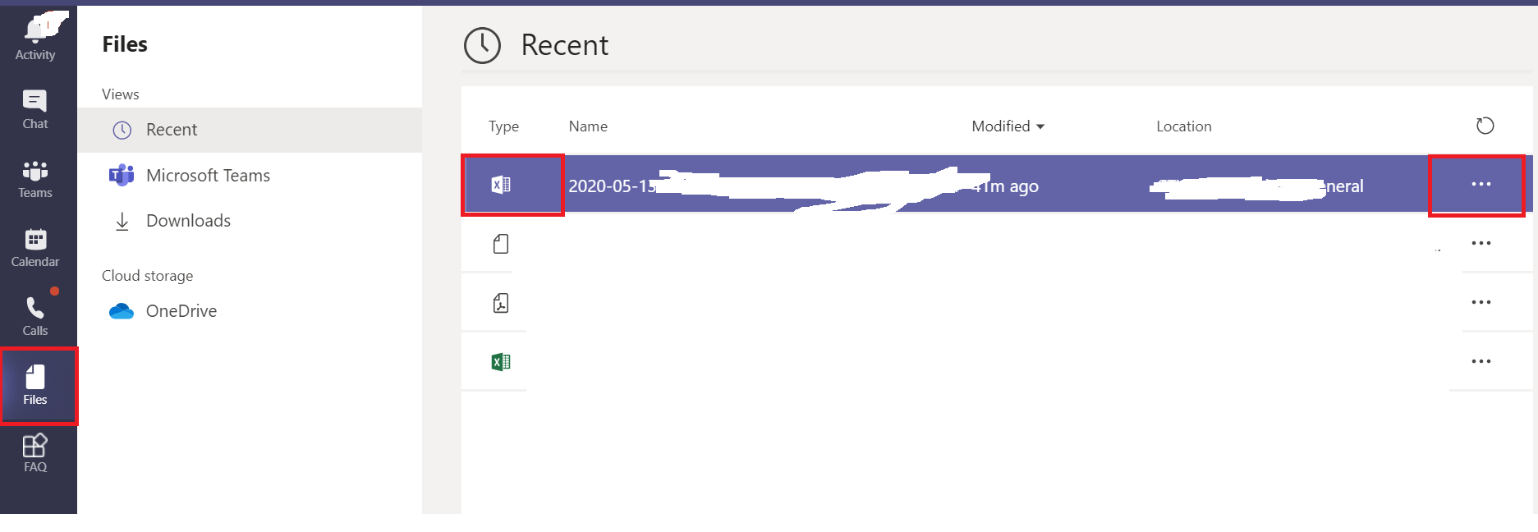Screen dimensions: 1538x532
Task: Open Chat in the sidebar
Action: coord(35,109)
